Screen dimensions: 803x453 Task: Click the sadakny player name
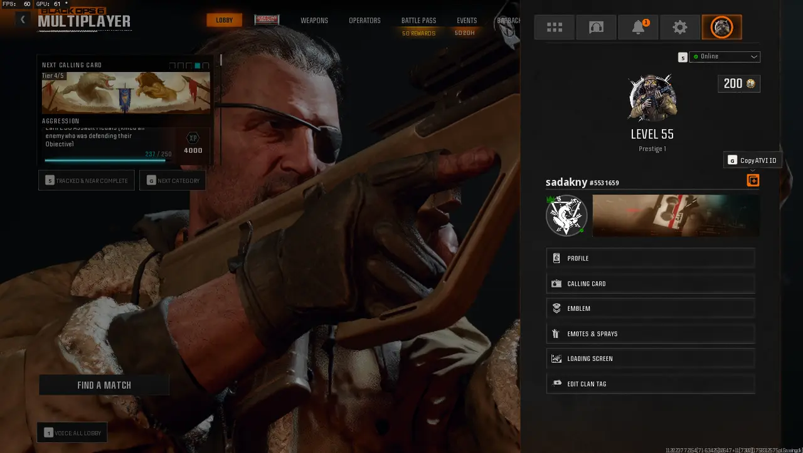(566, 182)
